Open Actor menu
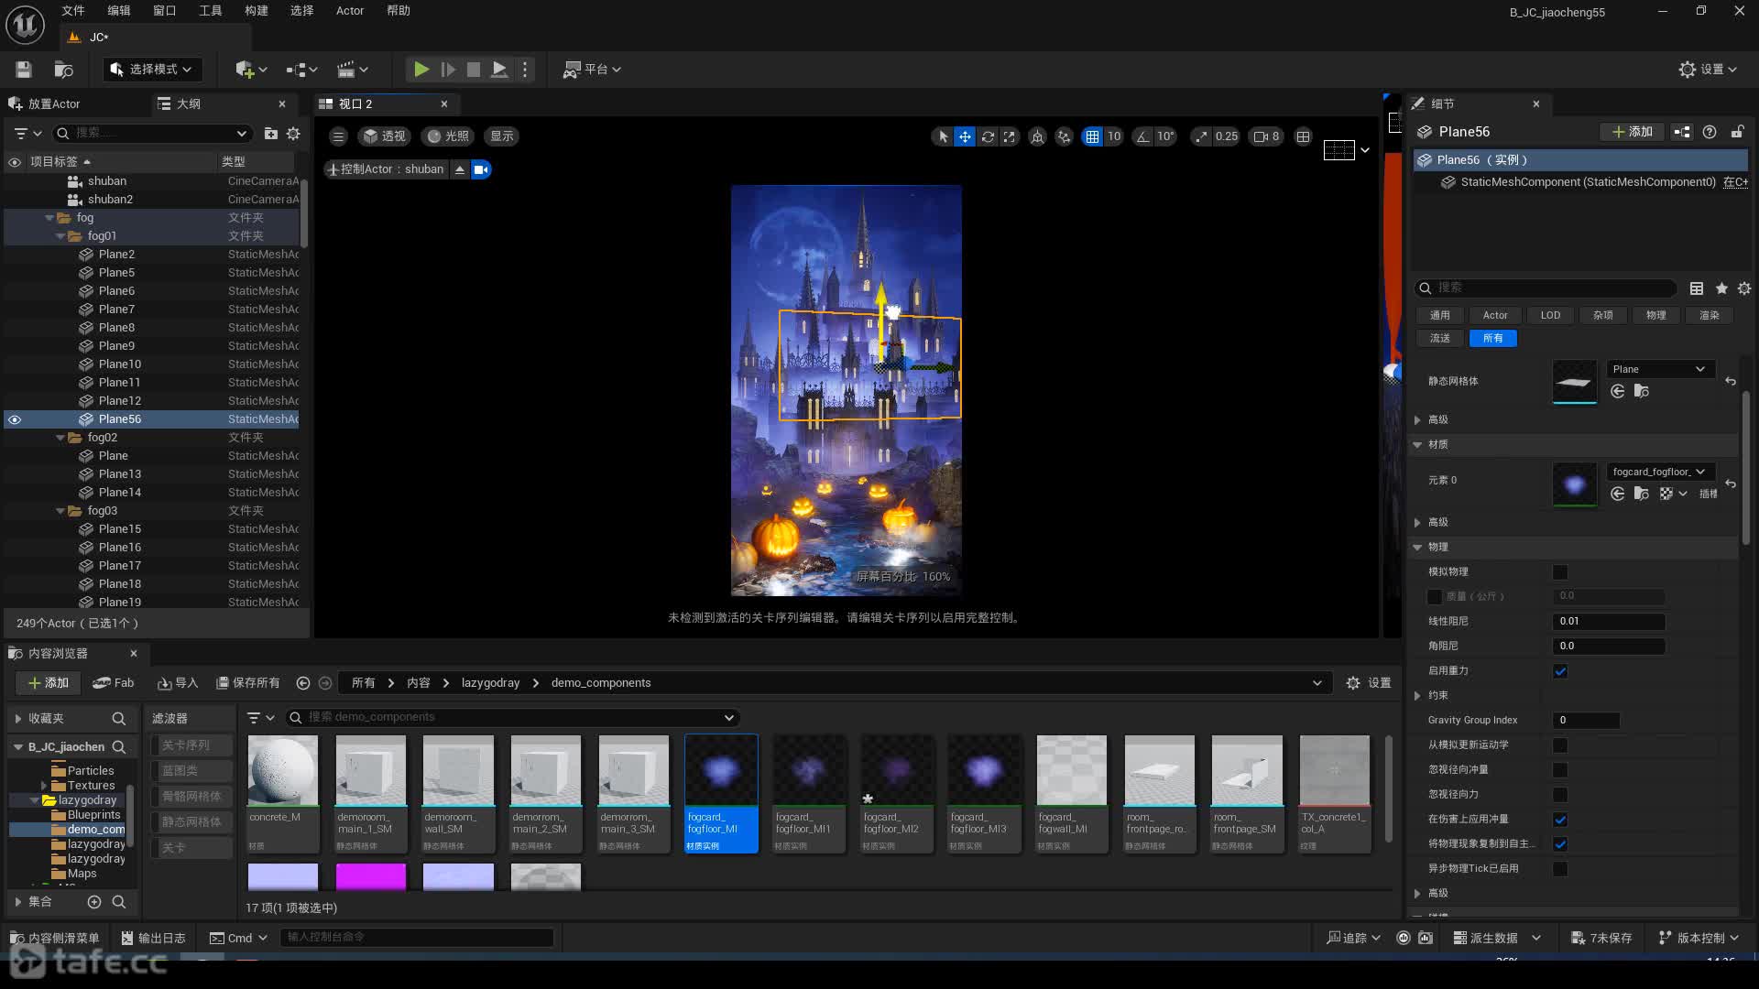Image resolution: width=1759 pixels, height=989 pixels. (x=350, y=11)
